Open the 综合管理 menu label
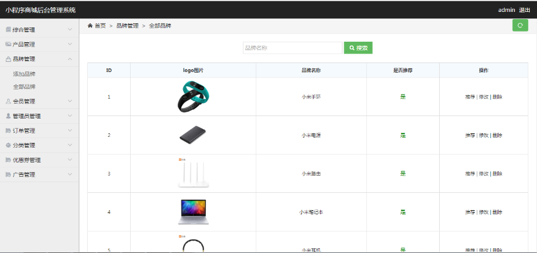 (x=24, y=30)
